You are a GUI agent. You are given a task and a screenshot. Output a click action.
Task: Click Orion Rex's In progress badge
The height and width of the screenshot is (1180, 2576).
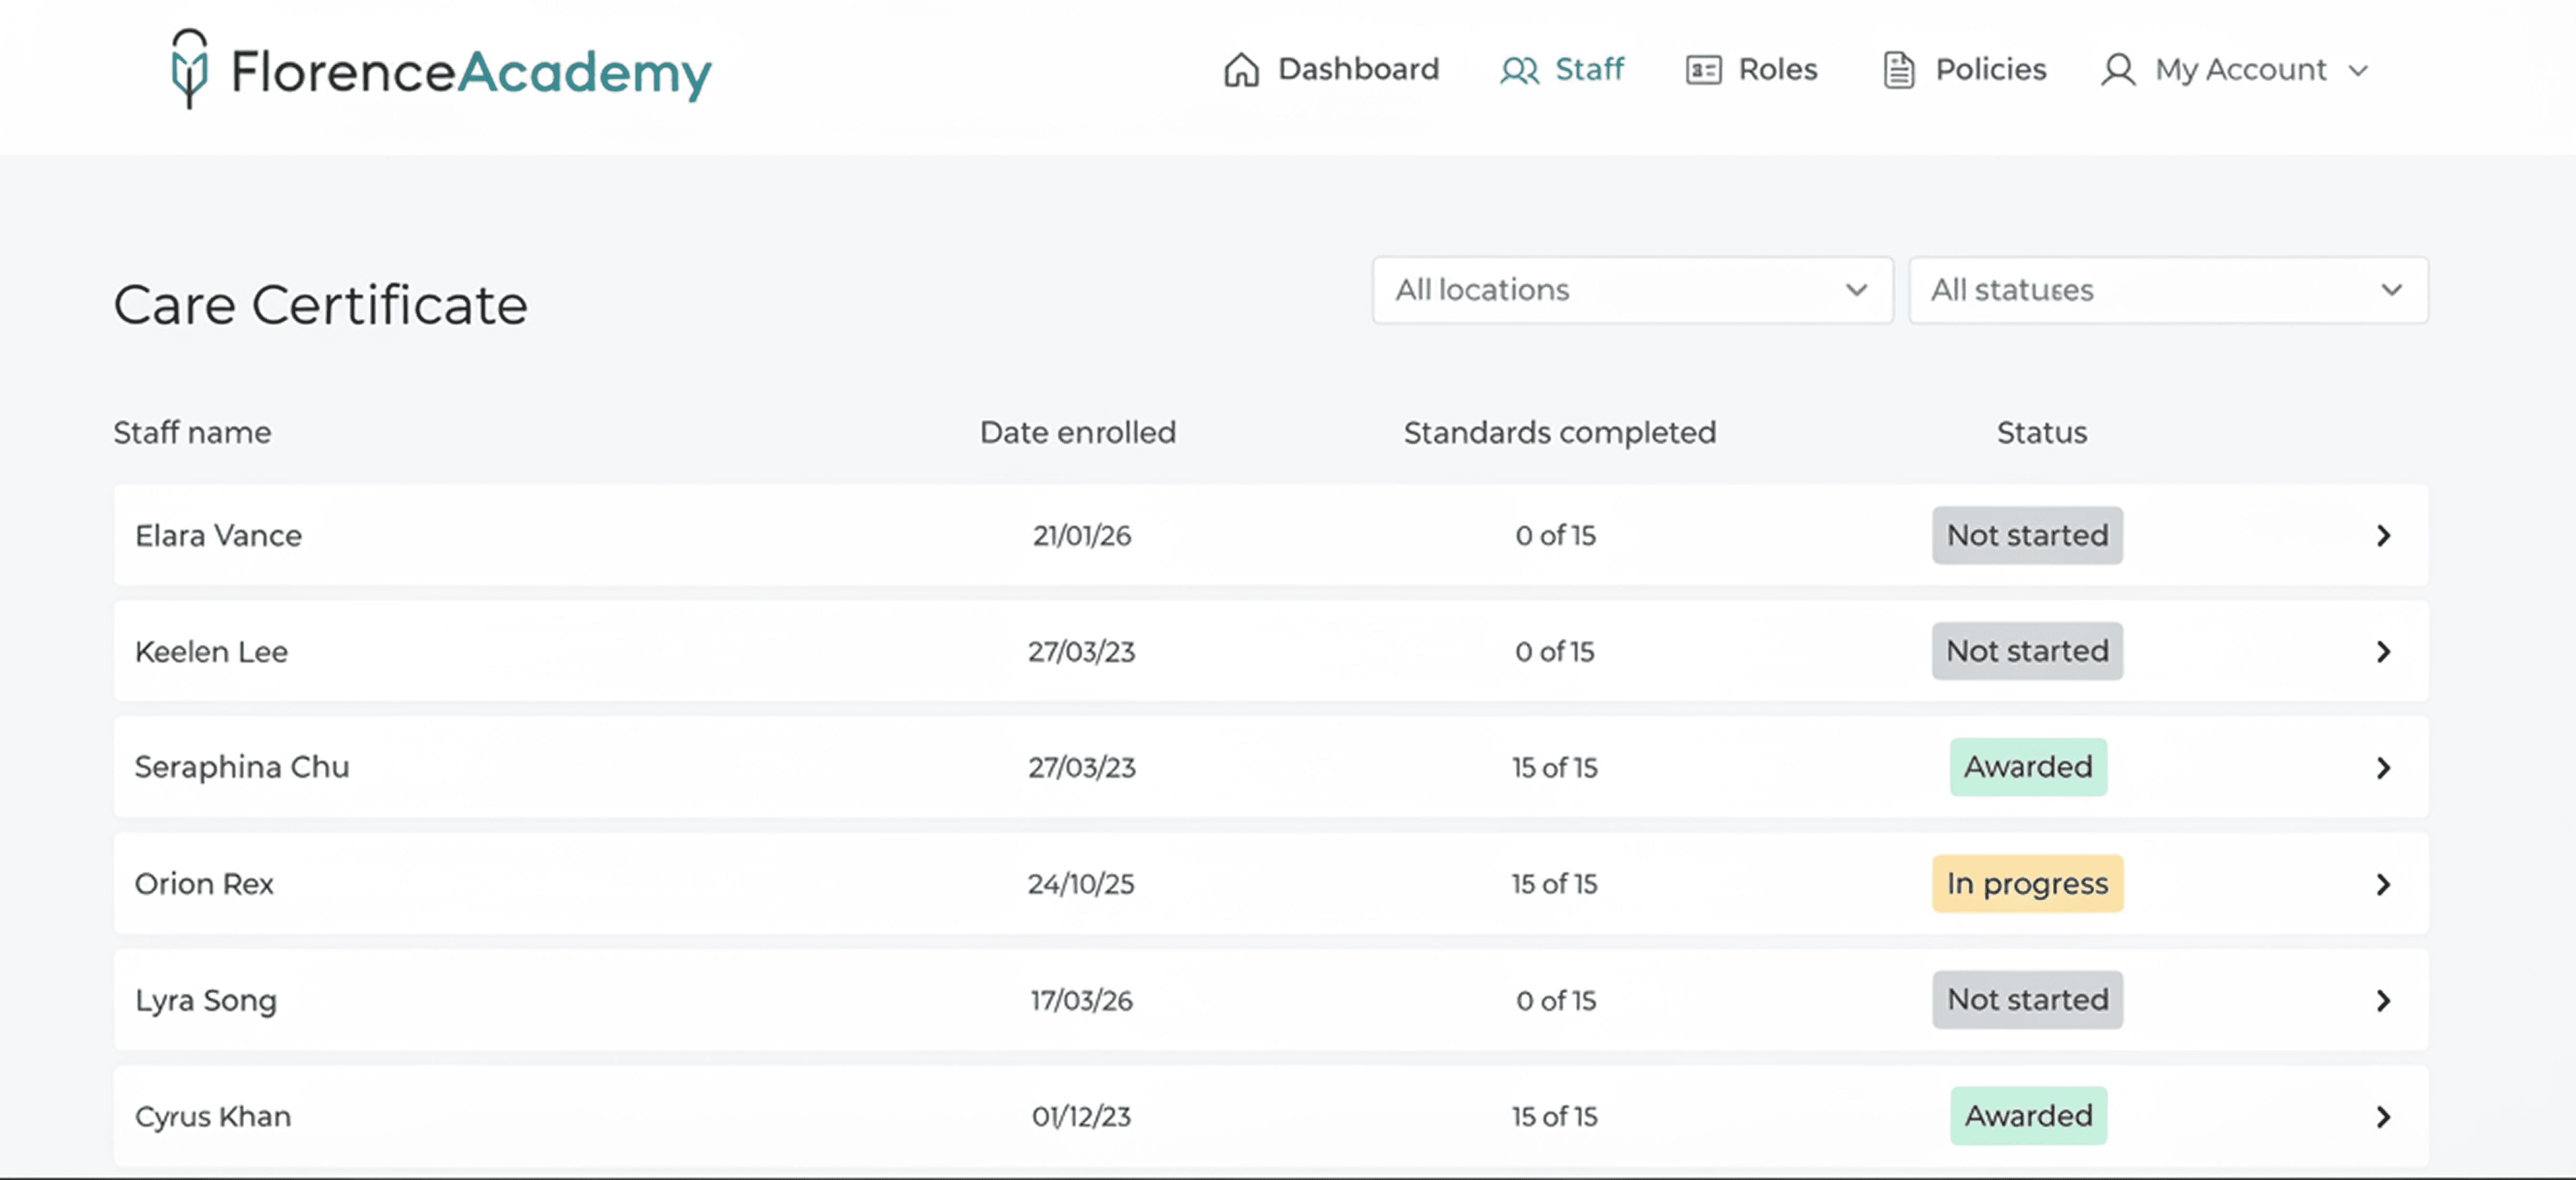[x=2027, y=883]
